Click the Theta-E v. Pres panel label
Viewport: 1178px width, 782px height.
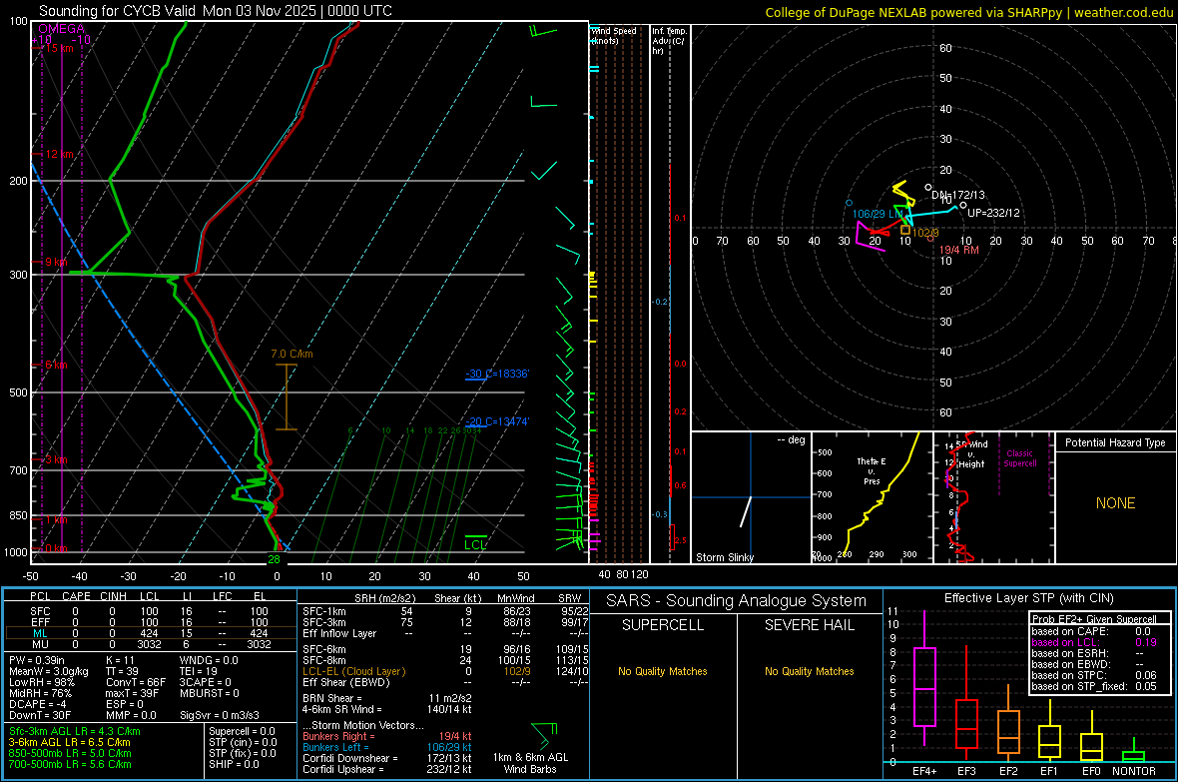click(x=872, y=471)
